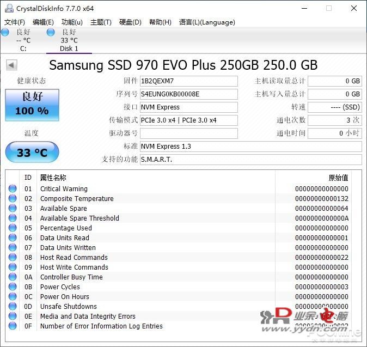The width and height of the screenshot is (367, 347).
Task: Switch to the Disk 1 tab
Action: pos(69,40)
